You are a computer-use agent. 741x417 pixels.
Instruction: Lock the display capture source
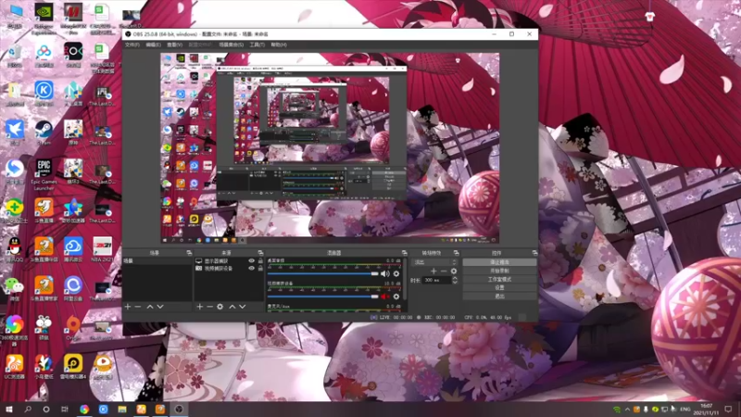coord(260,261)
